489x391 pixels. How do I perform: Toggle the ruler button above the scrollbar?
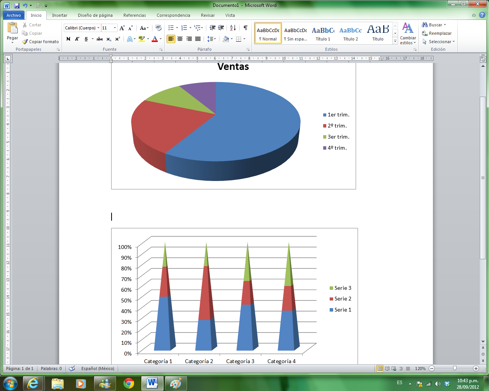[x=483, y=59]
